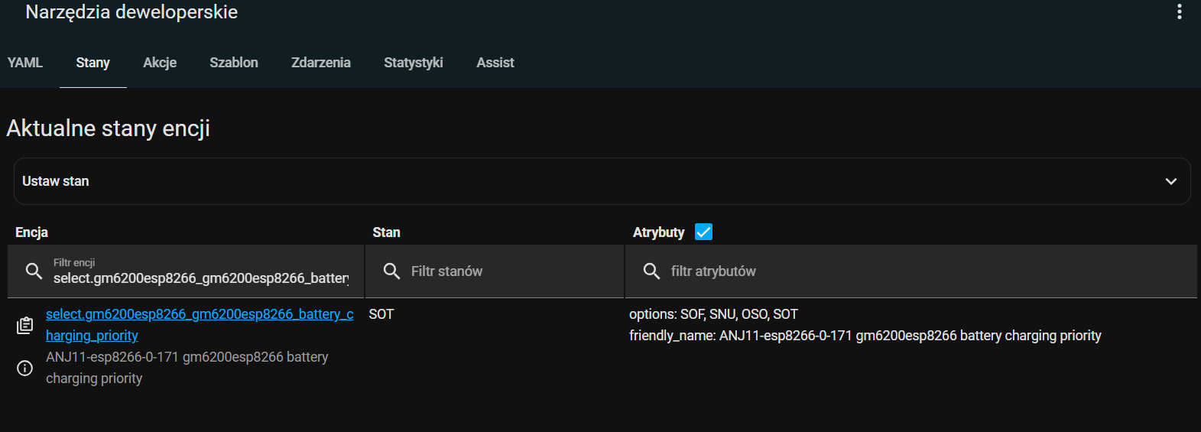Switch to the Assist tab
The height and width of the screenshot is (432, 1201).
(x=495, y=63)
